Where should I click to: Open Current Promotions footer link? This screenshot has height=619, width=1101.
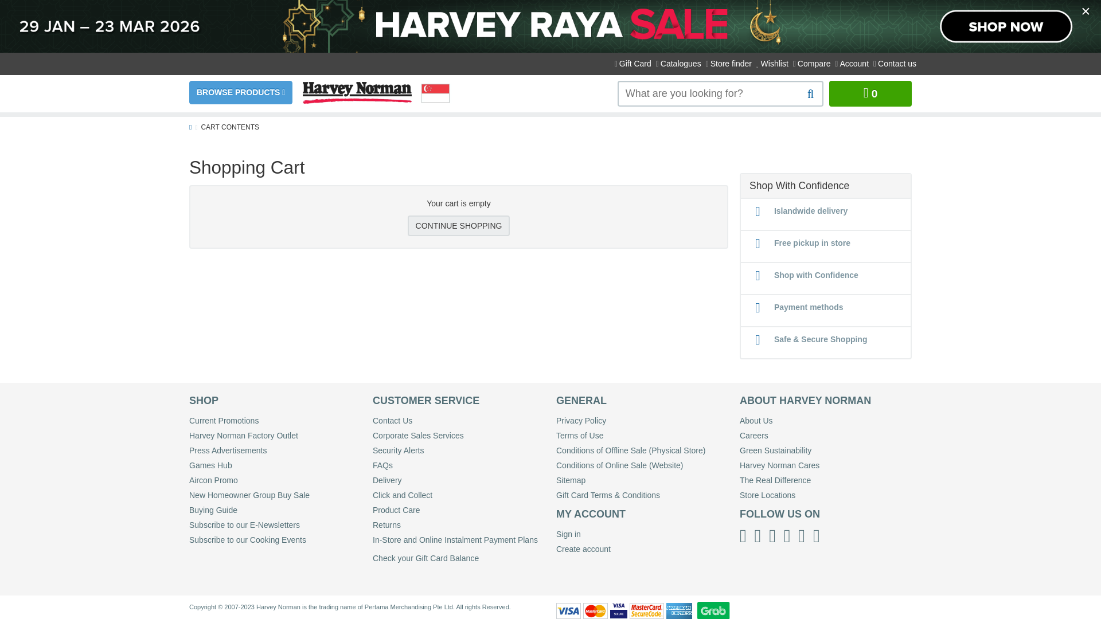[x=224, y=421]
